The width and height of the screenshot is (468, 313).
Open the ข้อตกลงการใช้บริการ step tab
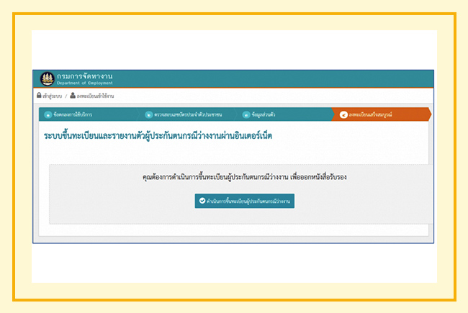[x=72, y=114]
